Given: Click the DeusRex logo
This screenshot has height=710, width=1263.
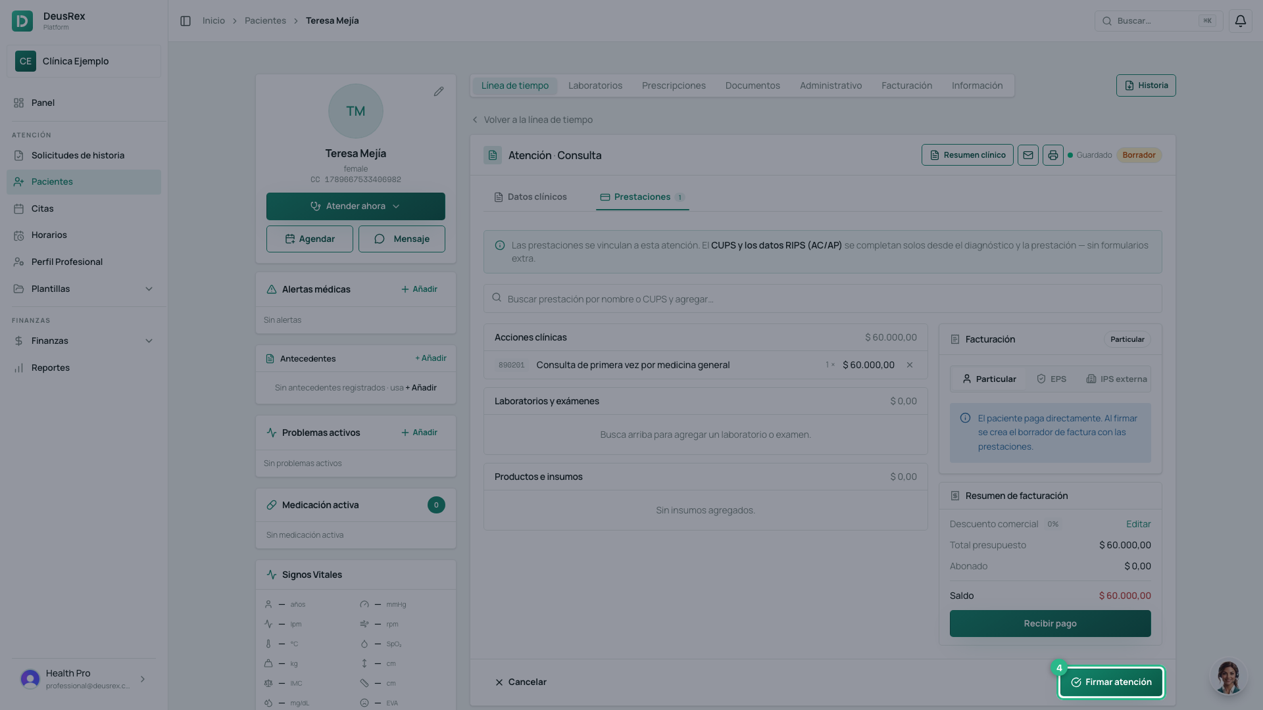Looking at the screenshot, I should (x=22, y=21).
